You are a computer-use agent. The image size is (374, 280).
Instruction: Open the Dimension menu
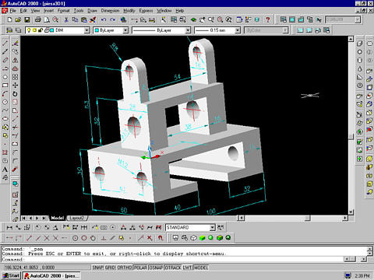[x=110, y=11]
